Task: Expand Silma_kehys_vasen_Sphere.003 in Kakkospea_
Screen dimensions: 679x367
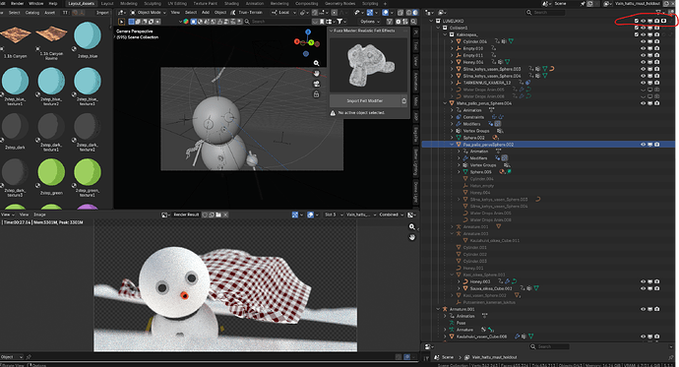Action: [452, 69]
